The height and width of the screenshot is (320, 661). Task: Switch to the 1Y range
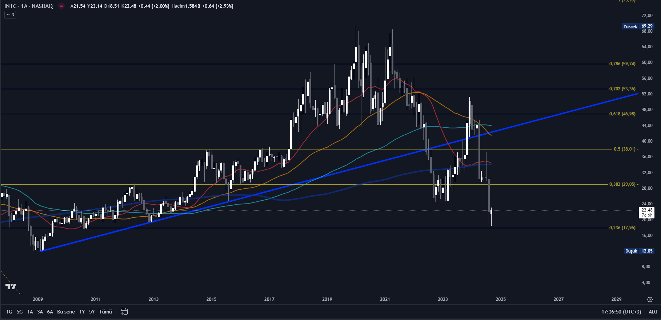click(82, 312)
